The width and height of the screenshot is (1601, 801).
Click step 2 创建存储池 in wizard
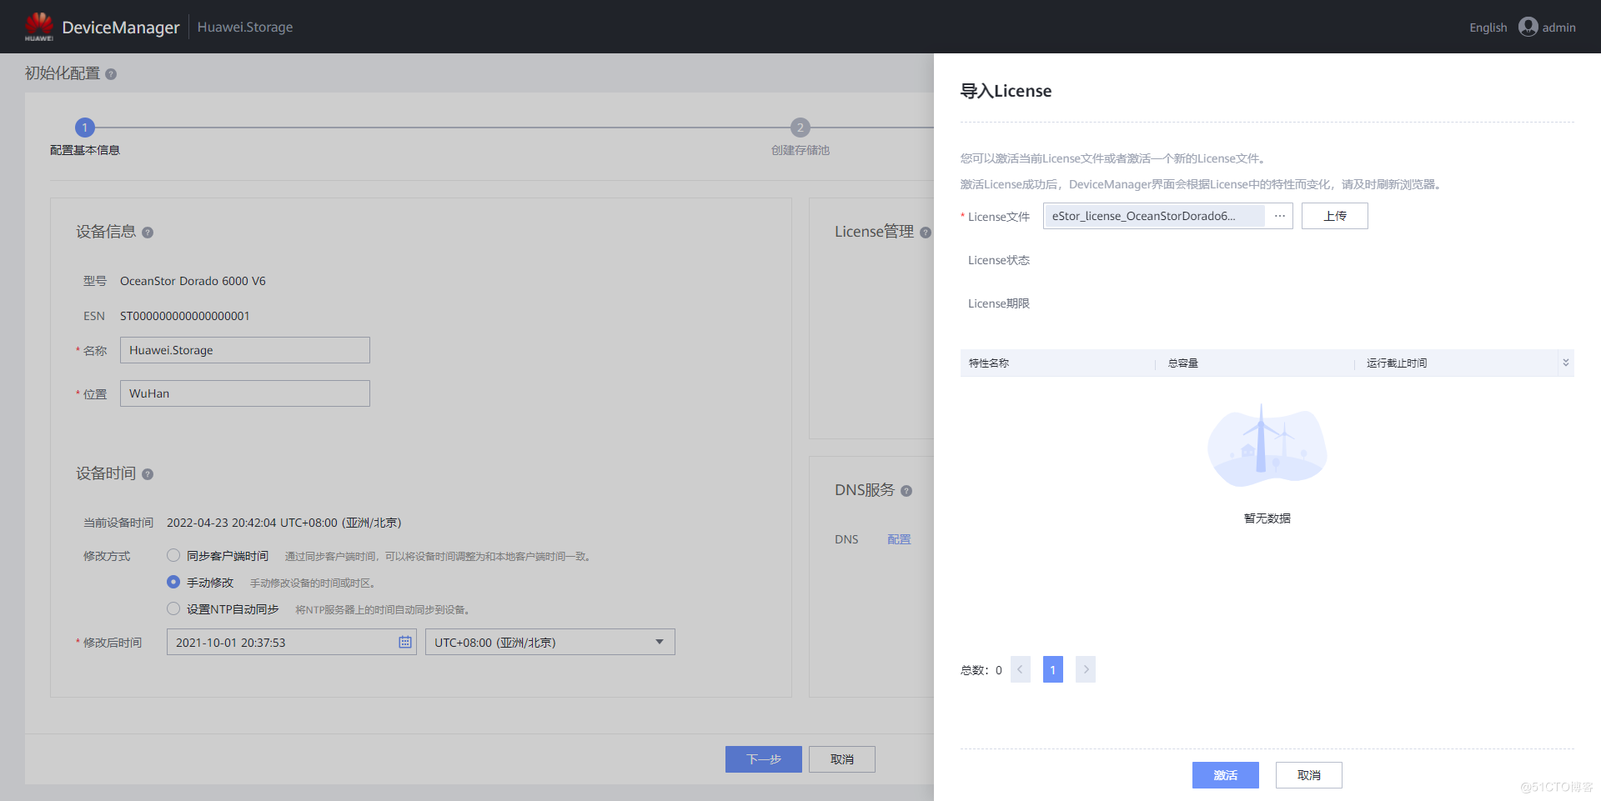[x=800, y=128]
